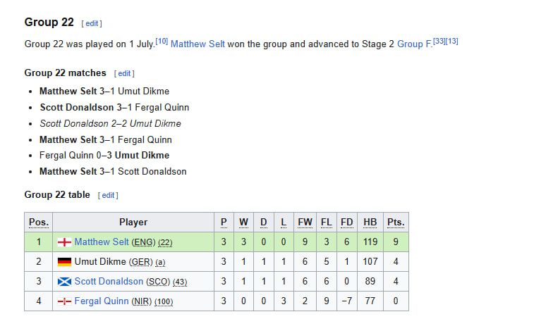Open the edit link next to Group 22 heading
The image size is (534, 319).
click(x=92, y=23)
